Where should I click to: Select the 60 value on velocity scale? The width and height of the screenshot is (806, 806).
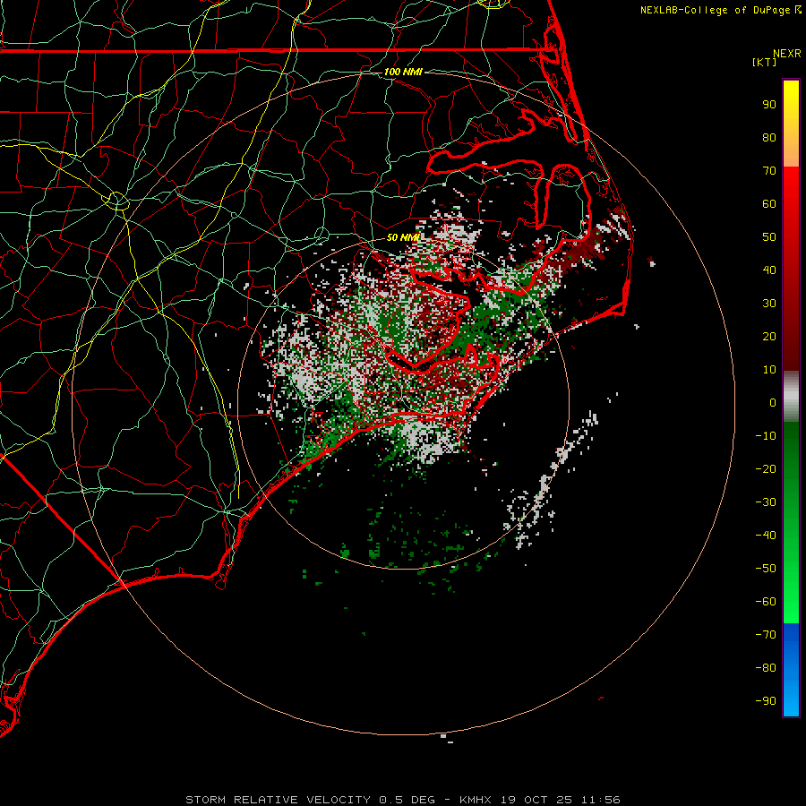769,203
